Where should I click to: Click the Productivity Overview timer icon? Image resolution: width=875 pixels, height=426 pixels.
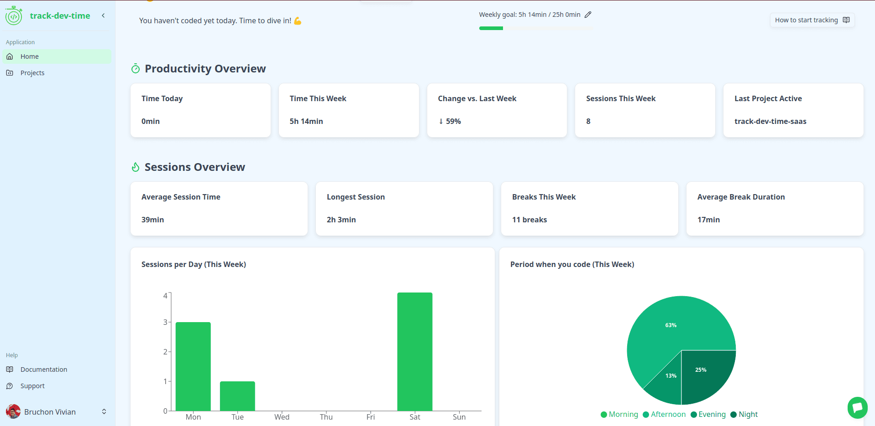[x=136, y=69]
